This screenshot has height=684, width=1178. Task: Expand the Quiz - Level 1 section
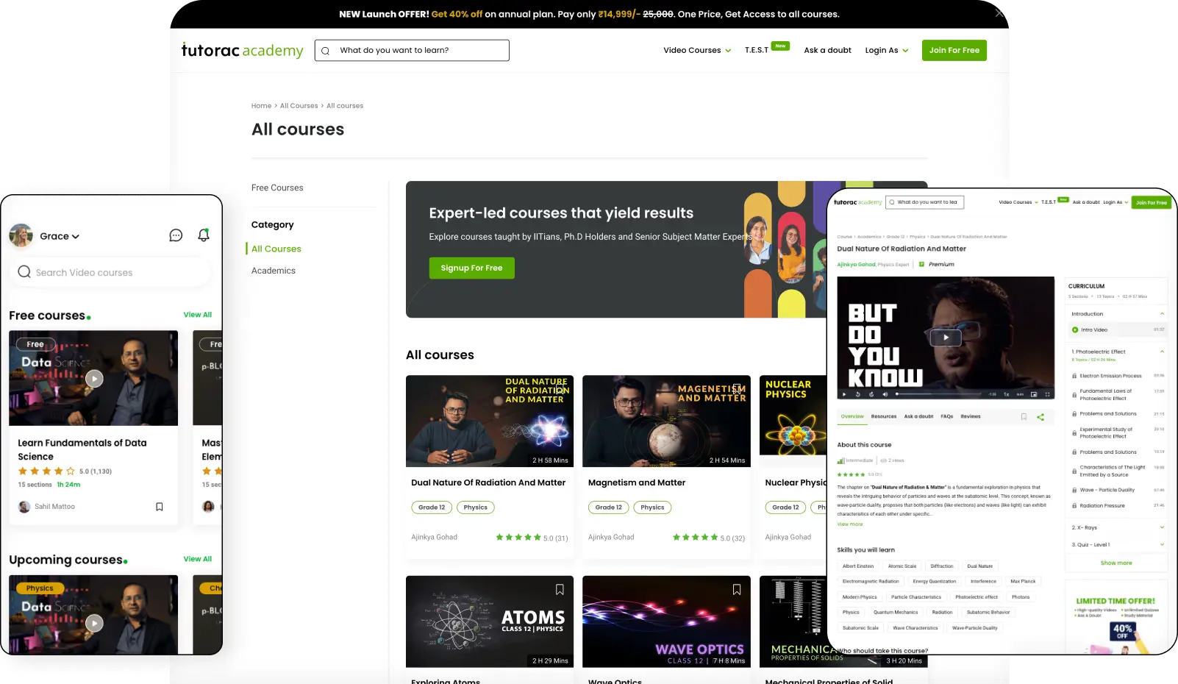click(1162, 544)
